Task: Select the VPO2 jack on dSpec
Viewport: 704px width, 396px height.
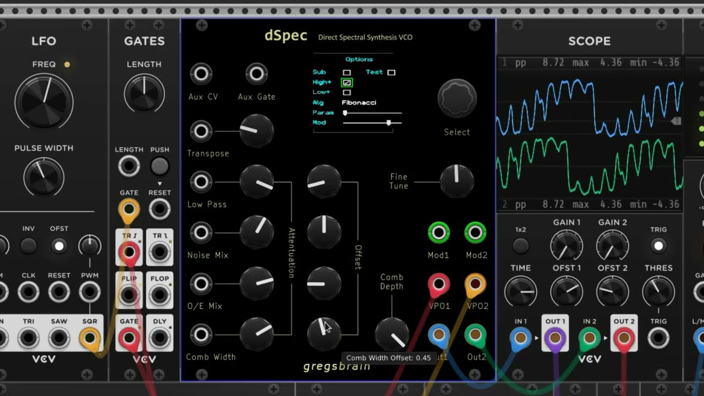Action: click(x=475, y=284)
